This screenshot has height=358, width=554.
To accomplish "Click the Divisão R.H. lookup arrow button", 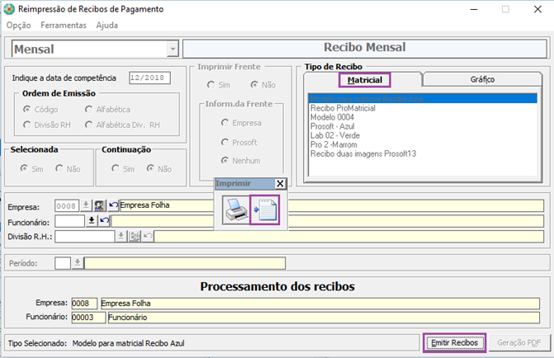I will coord(121,236).
